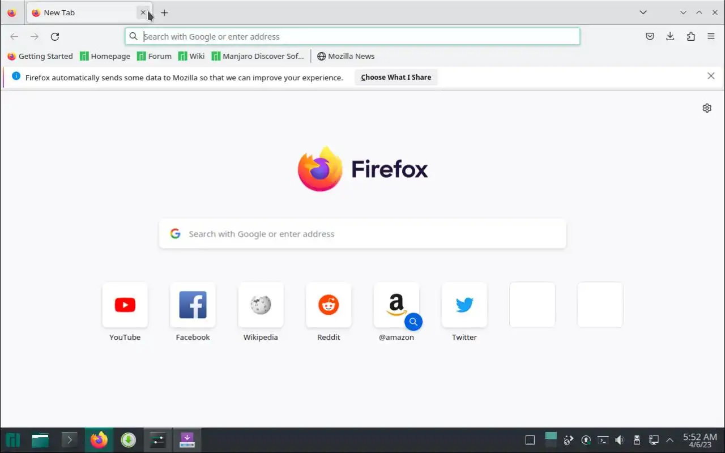Screen dimensions: 725x453
Task: Open the Wiki bookmark
Action: point(191,56)
